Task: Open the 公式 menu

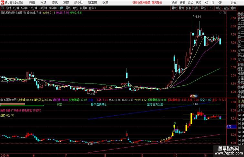Action: (190, 3)
